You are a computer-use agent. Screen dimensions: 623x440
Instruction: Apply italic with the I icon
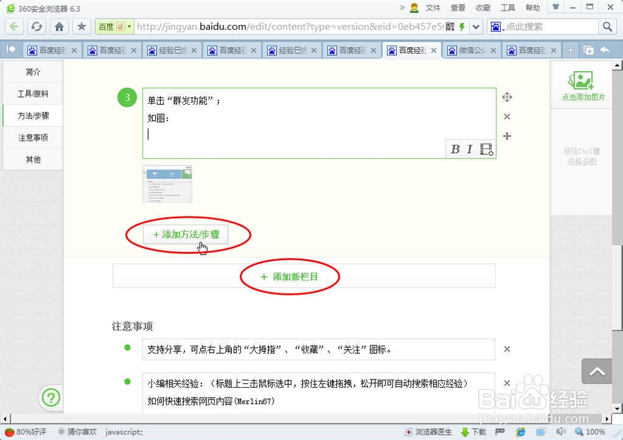470,149
